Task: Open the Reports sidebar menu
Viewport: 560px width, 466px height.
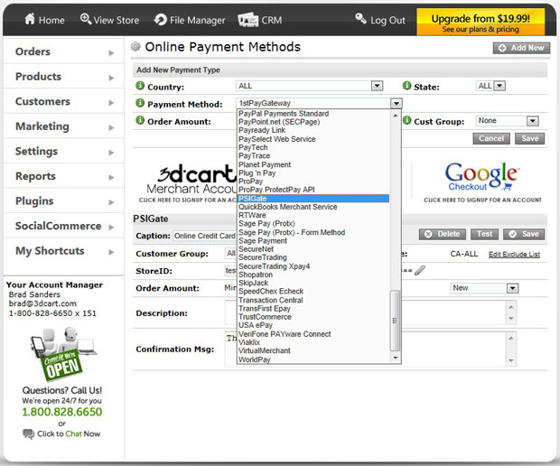Action: [64, 176]
